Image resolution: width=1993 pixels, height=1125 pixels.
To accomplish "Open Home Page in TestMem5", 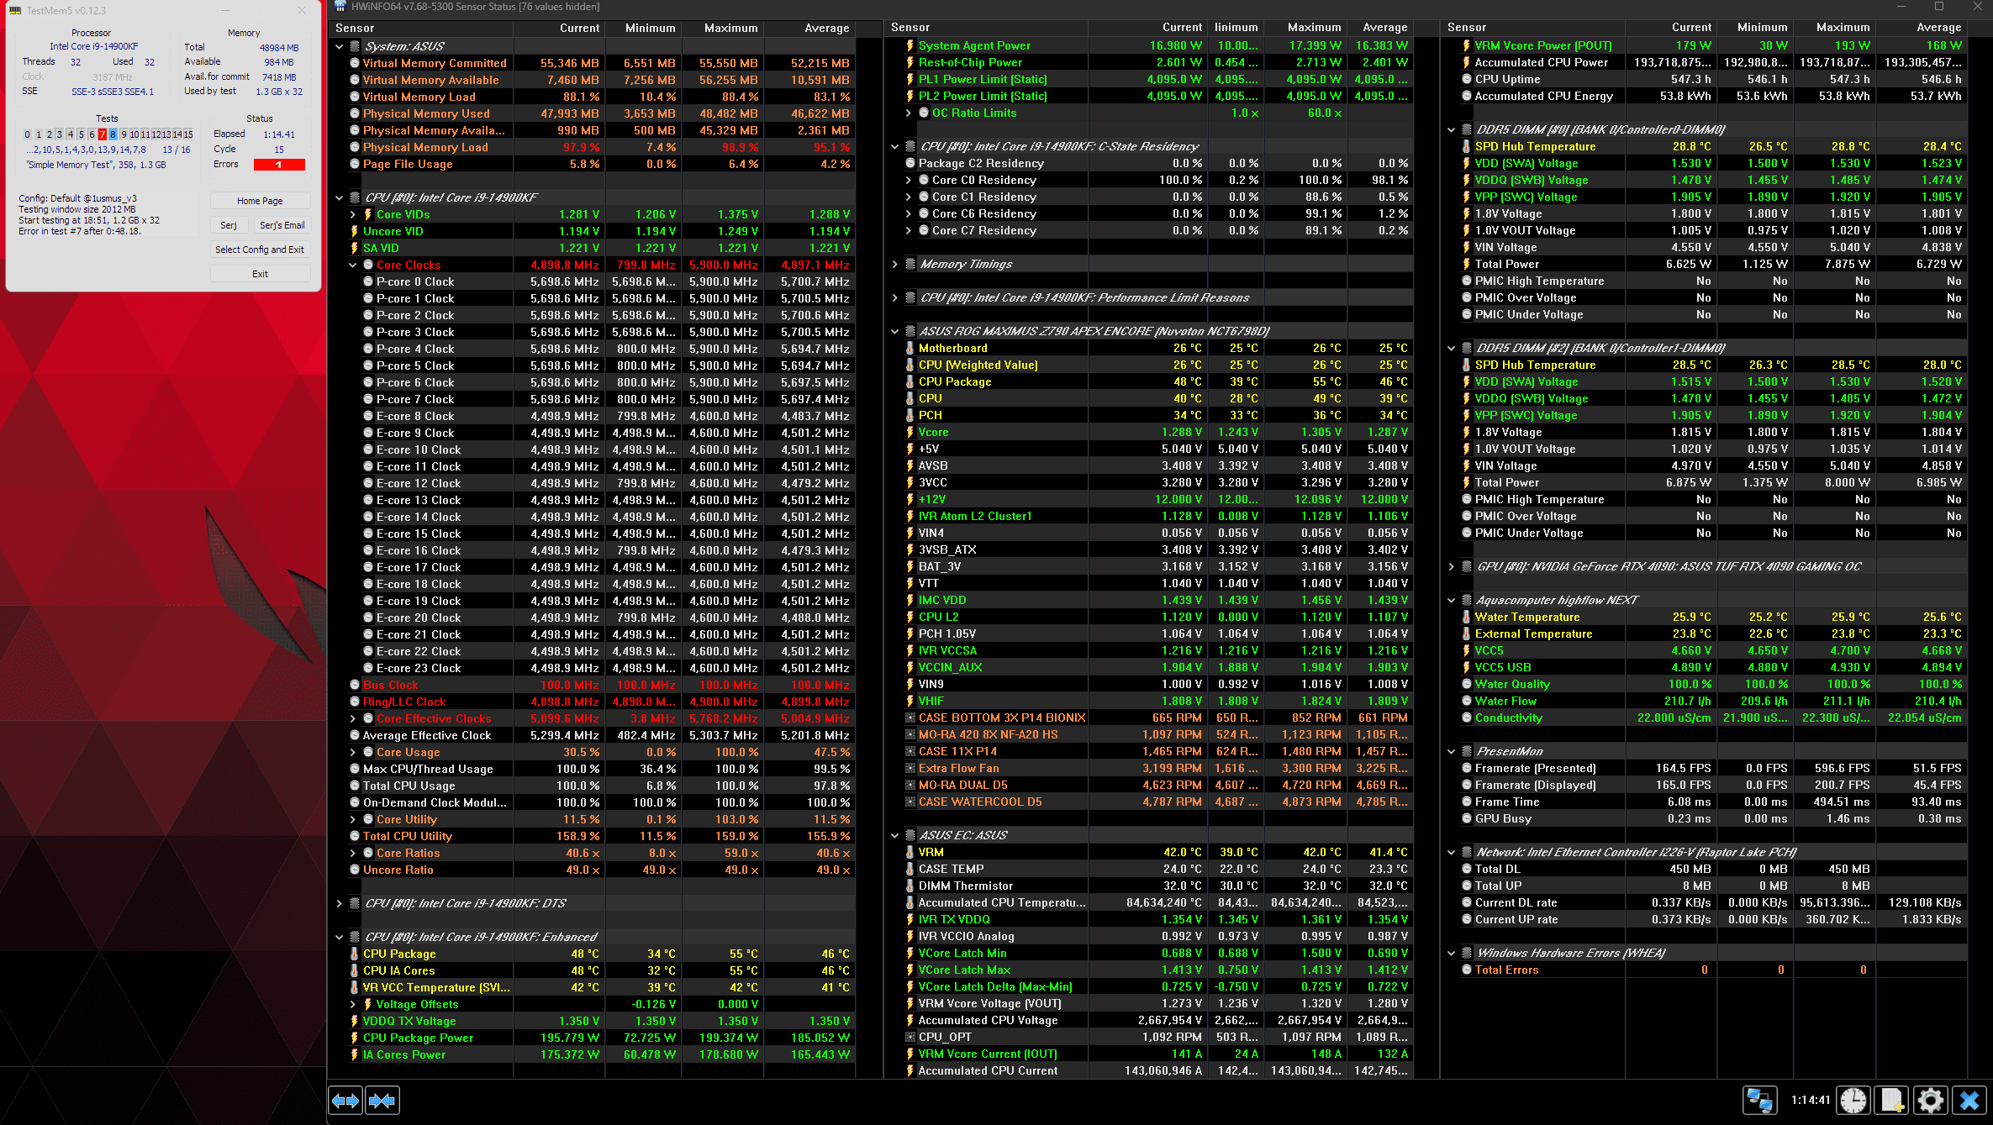I will (x=260, y=201).
